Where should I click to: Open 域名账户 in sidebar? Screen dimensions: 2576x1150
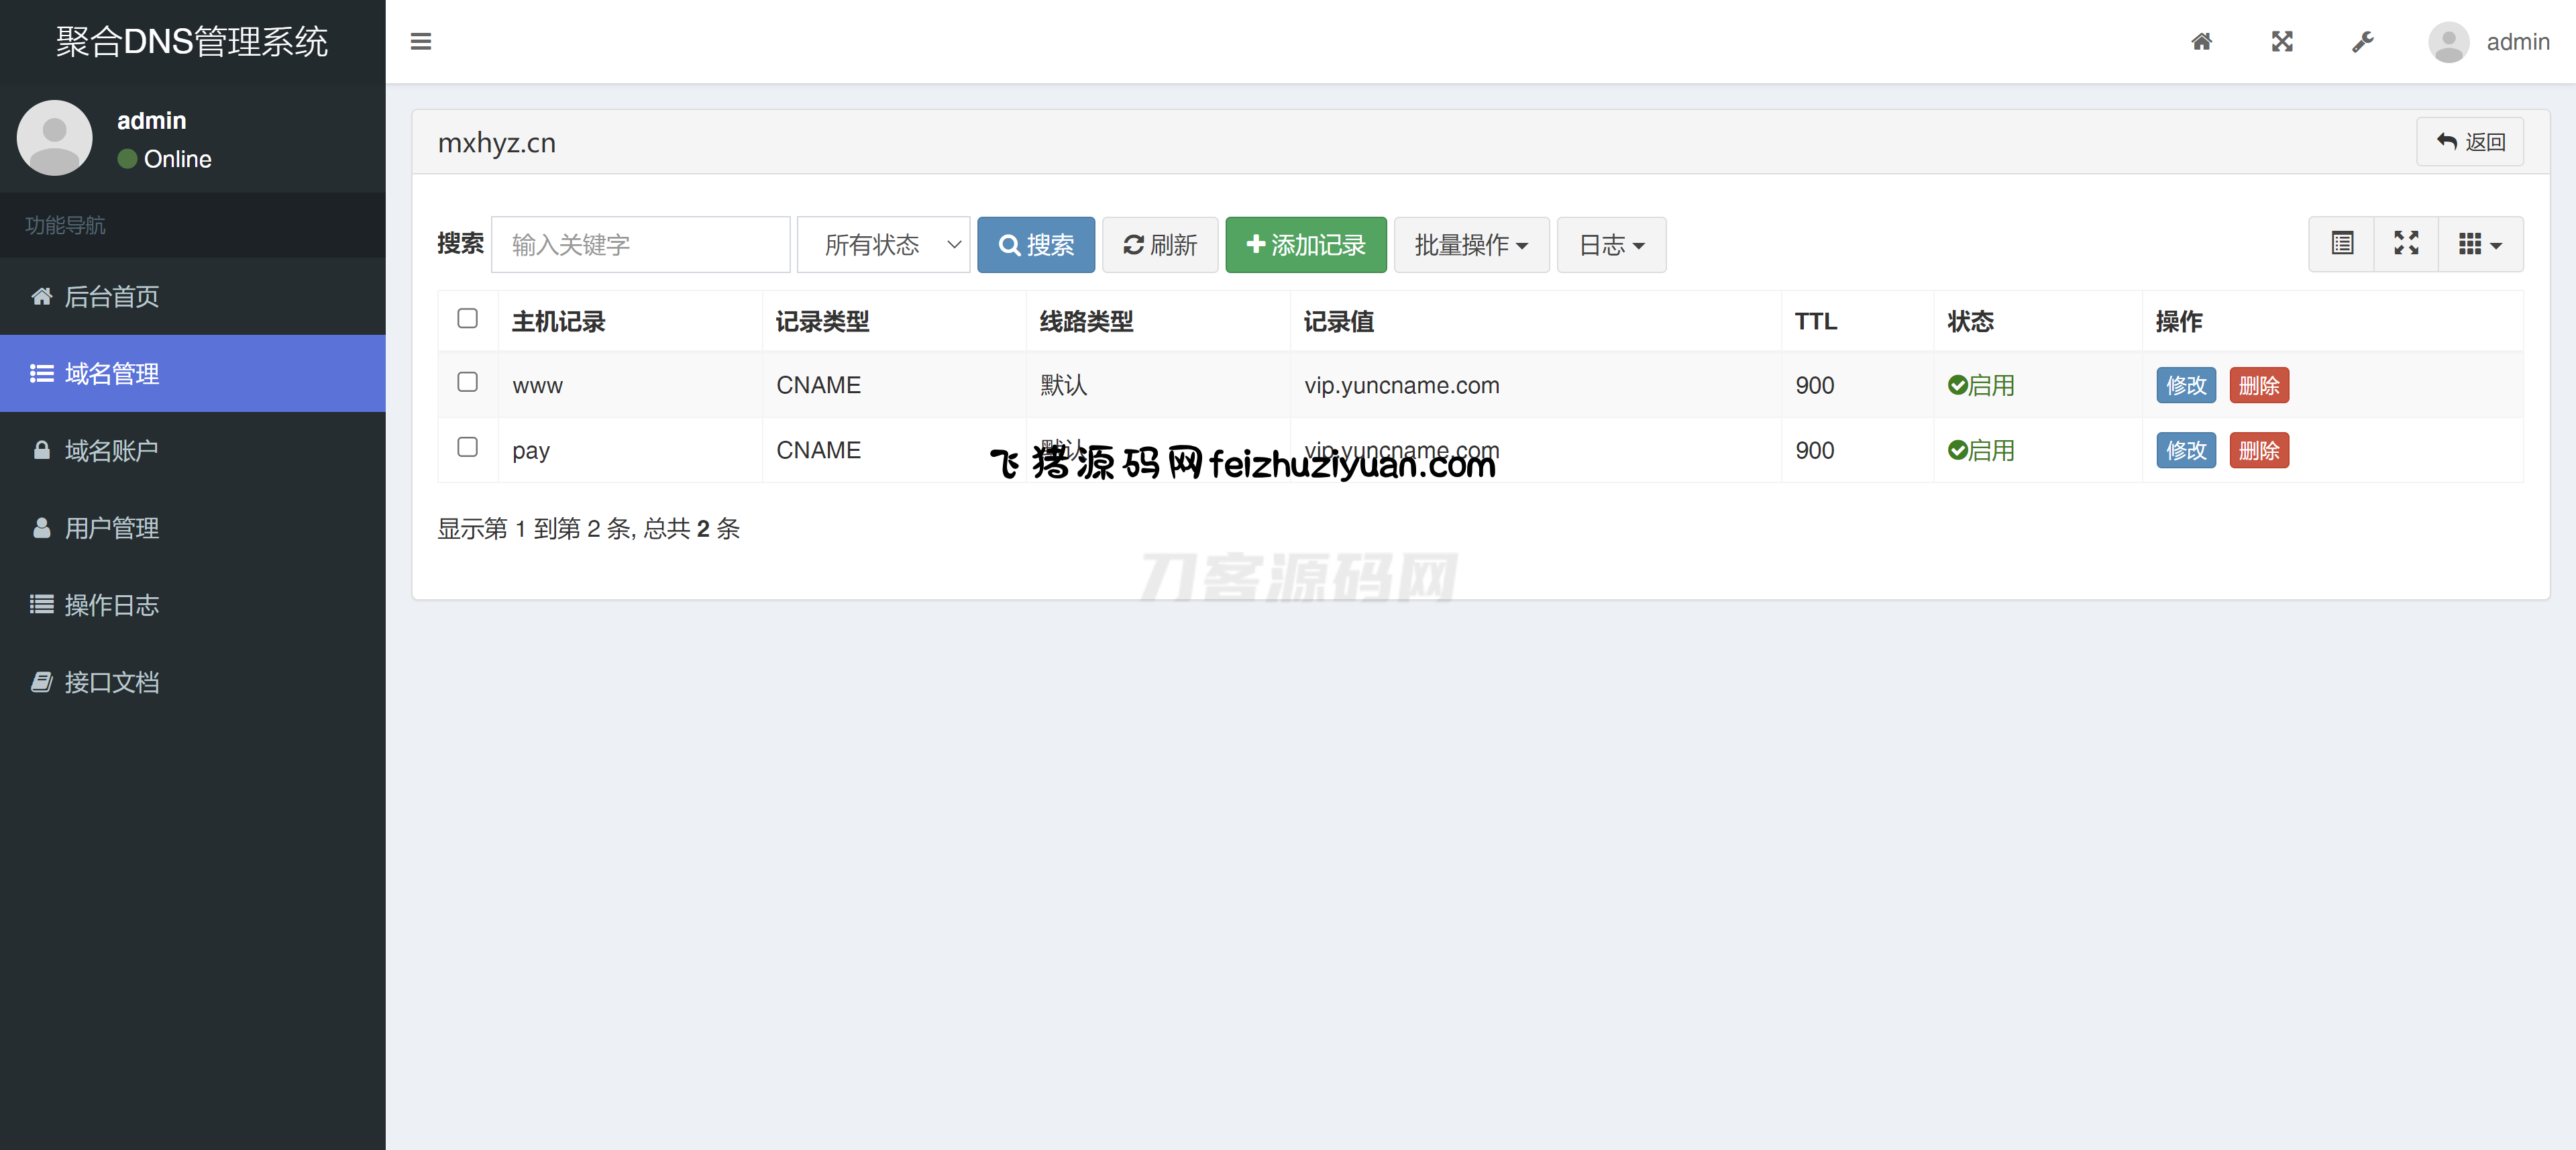point(111,451)
